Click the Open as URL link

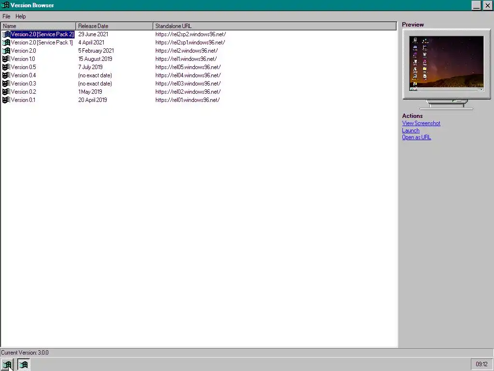(x=416, y=137)
